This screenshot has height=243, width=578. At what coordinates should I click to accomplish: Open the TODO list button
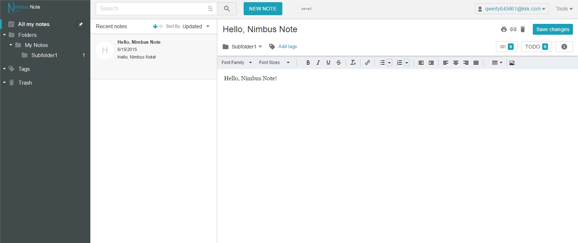pos(536,47)
